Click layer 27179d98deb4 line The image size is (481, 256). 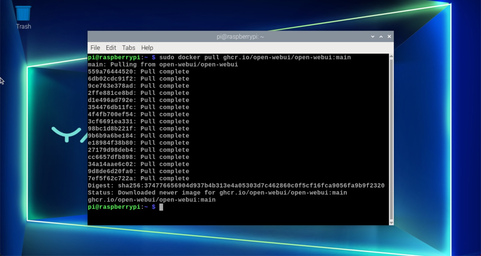coord(139,150)
